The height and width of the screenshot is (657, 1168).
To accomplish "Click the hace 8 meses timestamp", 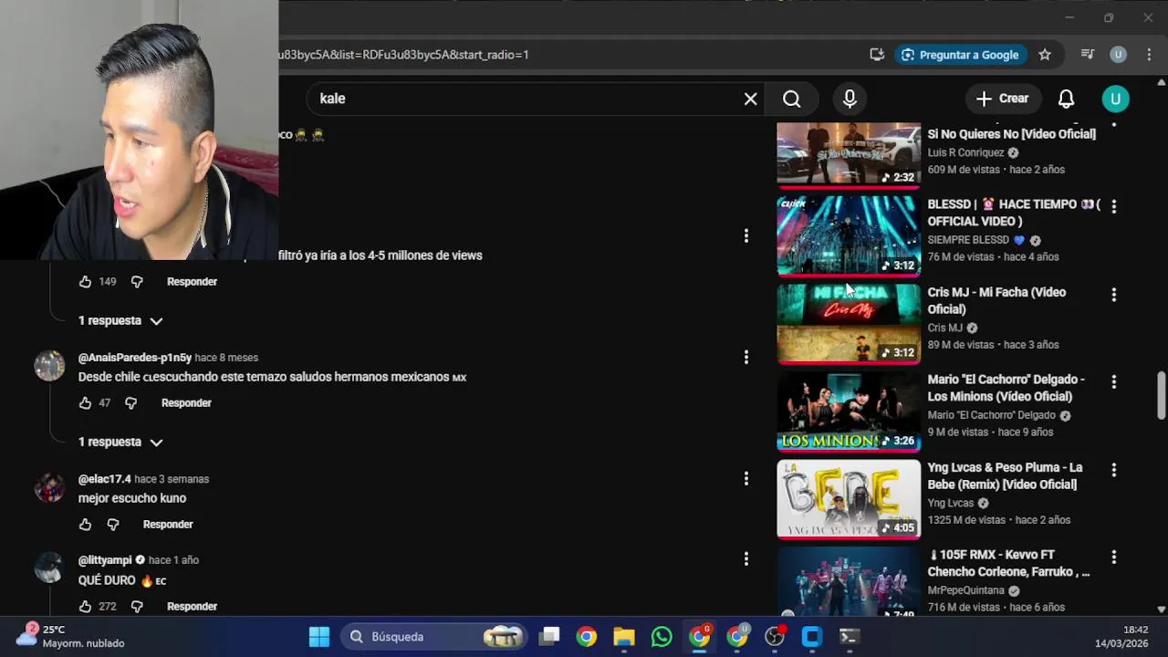I will click(x=226, y=358).
